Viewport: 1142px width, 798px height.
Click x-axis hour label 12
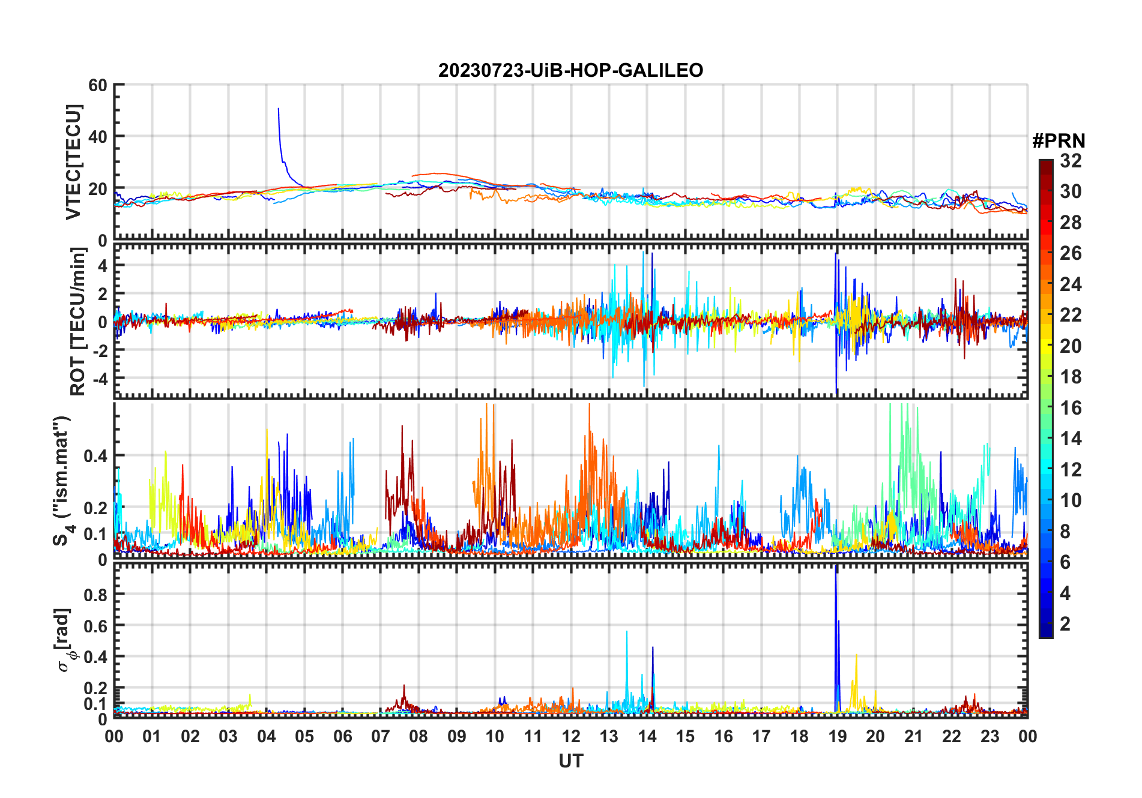(x=571, y=737)
